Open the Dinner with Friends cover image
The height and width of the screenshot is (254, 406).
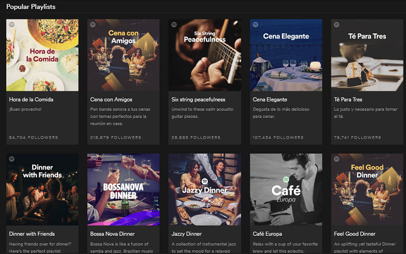(x=42, y=189)
